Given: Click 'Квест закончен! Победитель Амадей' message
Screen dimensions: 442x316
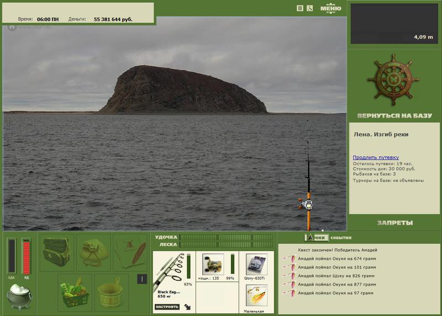Looking at the screenshot, I should 338,250.
